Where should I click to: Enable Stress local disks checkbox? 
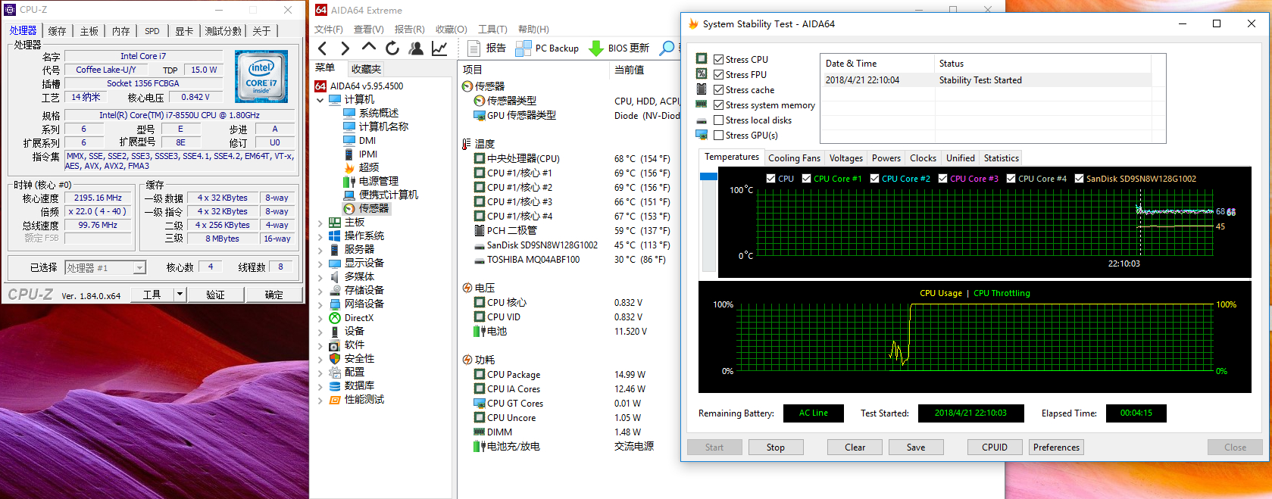718,120
